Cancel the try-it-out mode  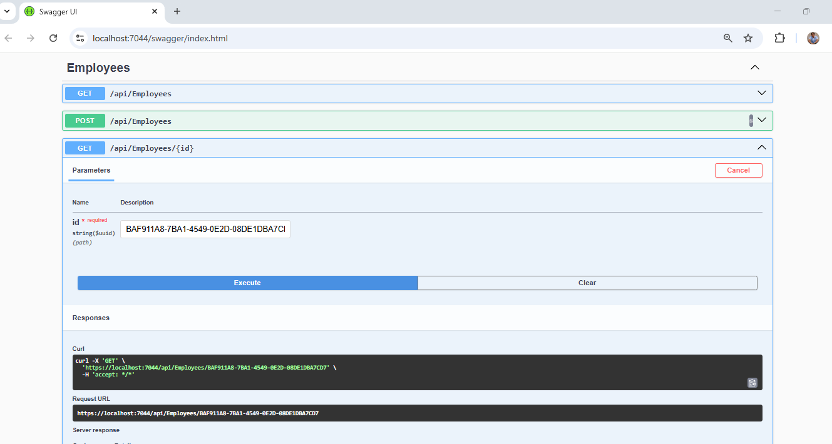(738, 170)
